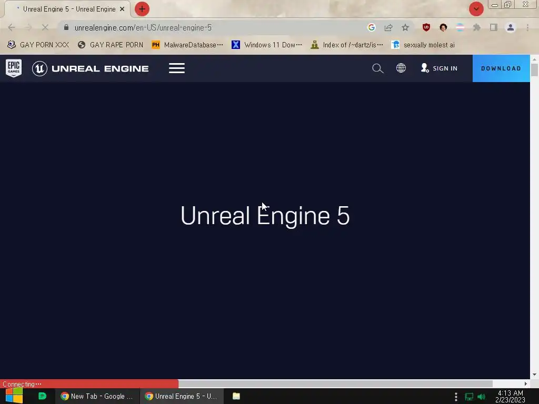Open the uBlock Origin extension icon
539x404 pixels.
click(x=426, y=27)
